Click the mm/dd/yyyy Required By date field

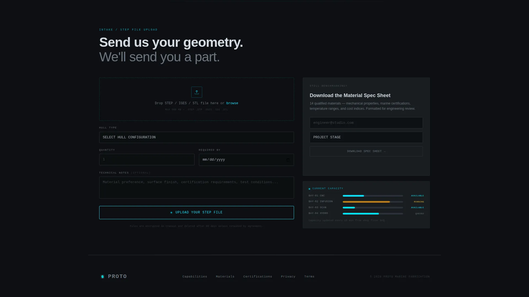coord(246,160)
